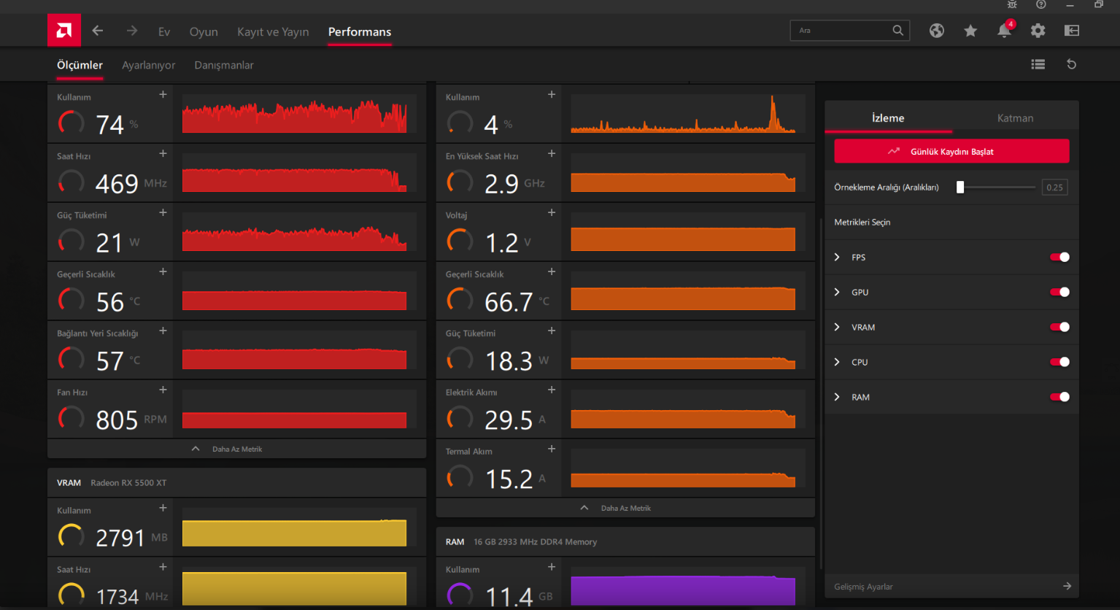Add Fan Hızı metric plus icon

point(163,390)
